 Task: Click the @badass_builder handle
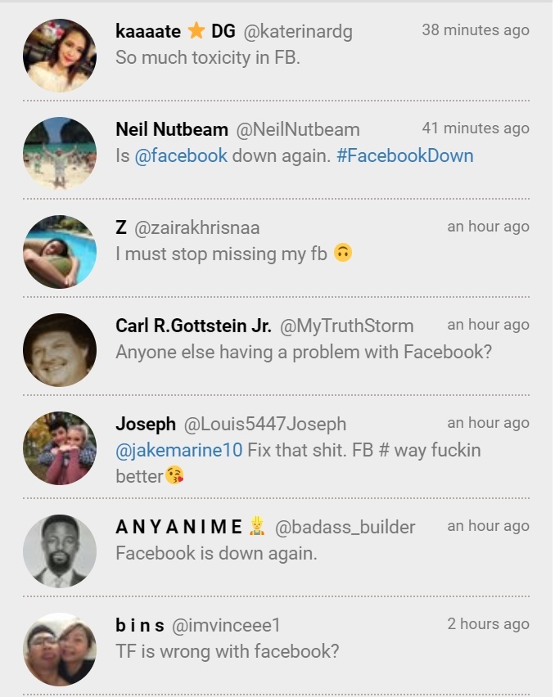click(x=345, y=528)
